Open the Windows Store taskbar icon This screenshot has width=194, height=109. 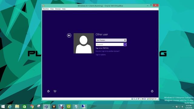[24, 107]
